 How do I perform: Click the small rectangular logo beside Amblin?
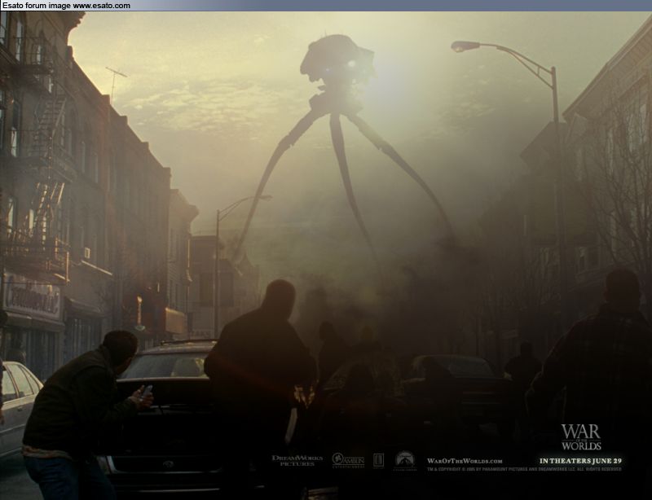(378, 461)
